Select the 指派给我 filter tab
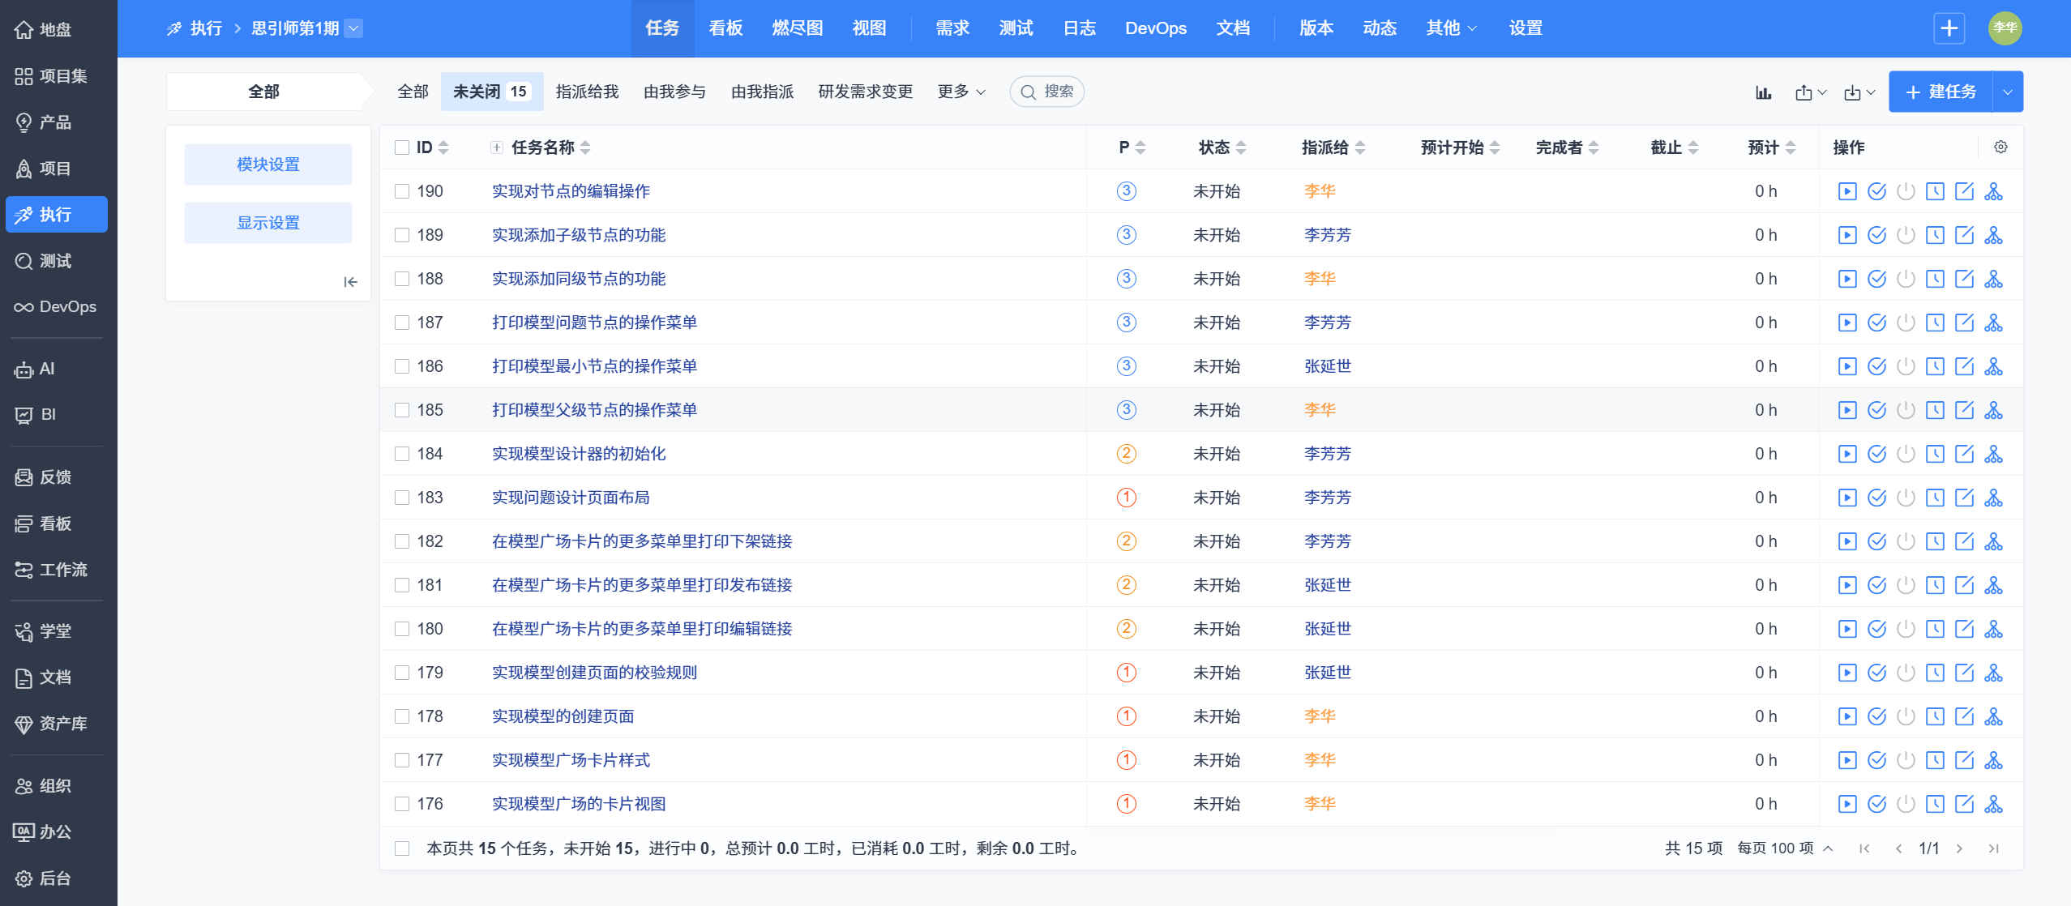Screen dimensions: 2071x906 coord(587,92)
